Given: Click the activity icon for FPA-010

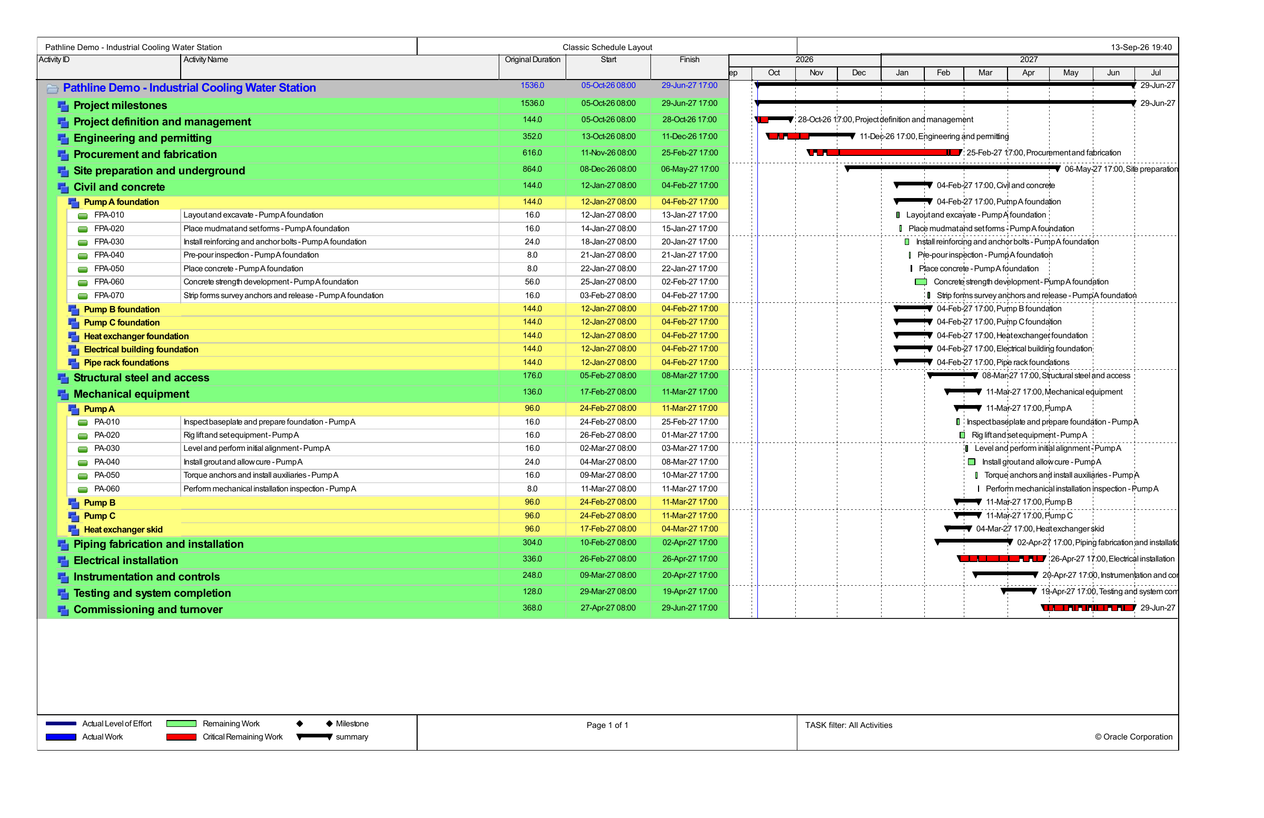Looking at the screenshot, I should 83,216.
